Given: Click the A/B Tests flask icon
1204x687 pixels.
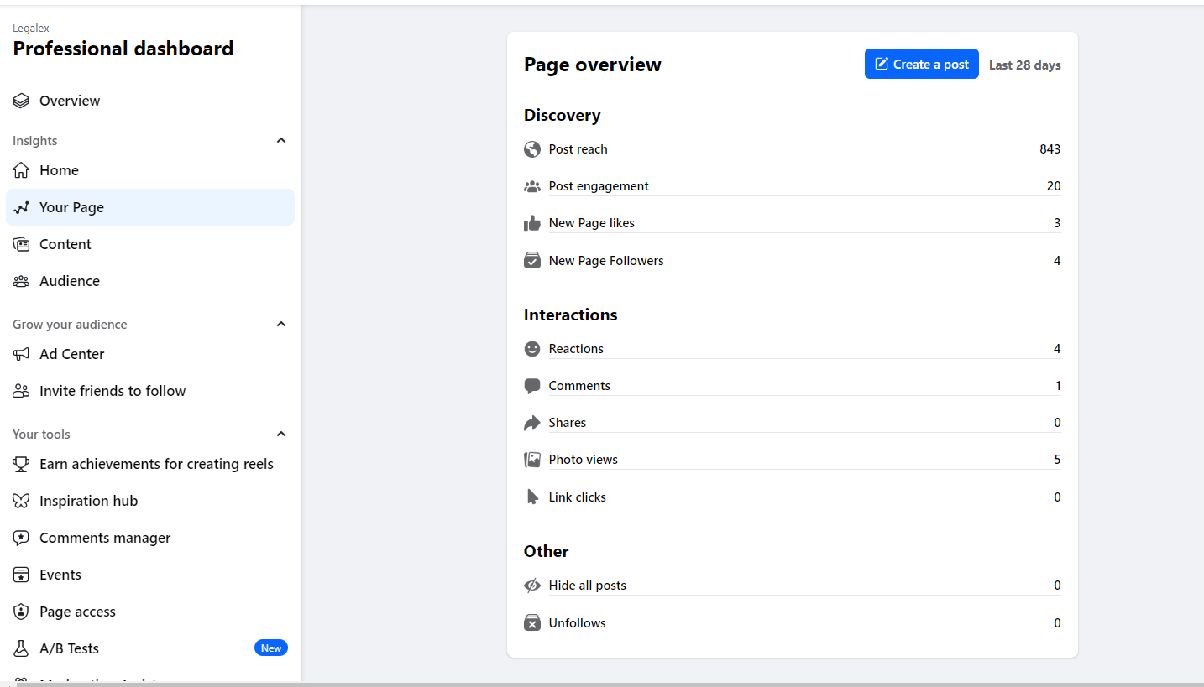Looking at the screenshot, I should pos(21,648).
